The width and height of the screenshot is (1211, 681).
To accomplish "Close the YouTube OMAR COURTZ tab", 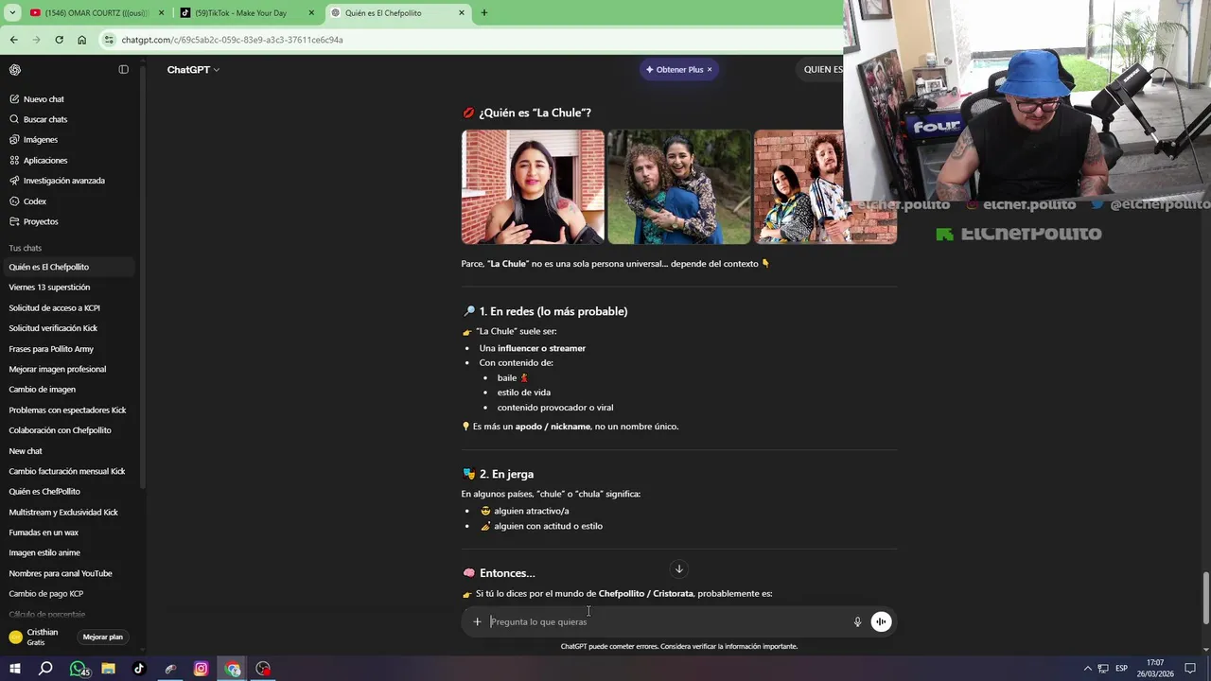I will (x=161, y=13).
